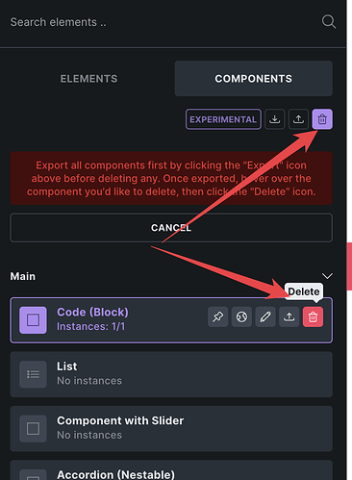
Task: Collapse the Main category chevron
Action: pos(327,276)
